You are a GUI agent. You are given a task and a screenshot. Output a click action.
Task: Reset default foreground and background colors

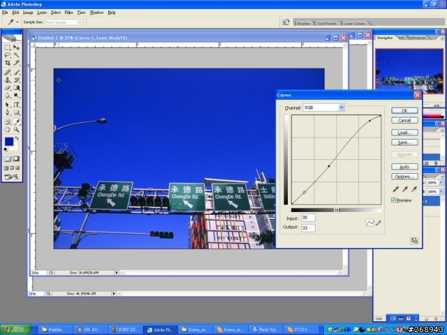coord(6,149)
